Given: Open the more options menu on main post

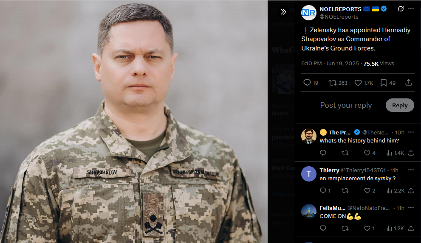Looking at the screenshot, I should 411,9.
